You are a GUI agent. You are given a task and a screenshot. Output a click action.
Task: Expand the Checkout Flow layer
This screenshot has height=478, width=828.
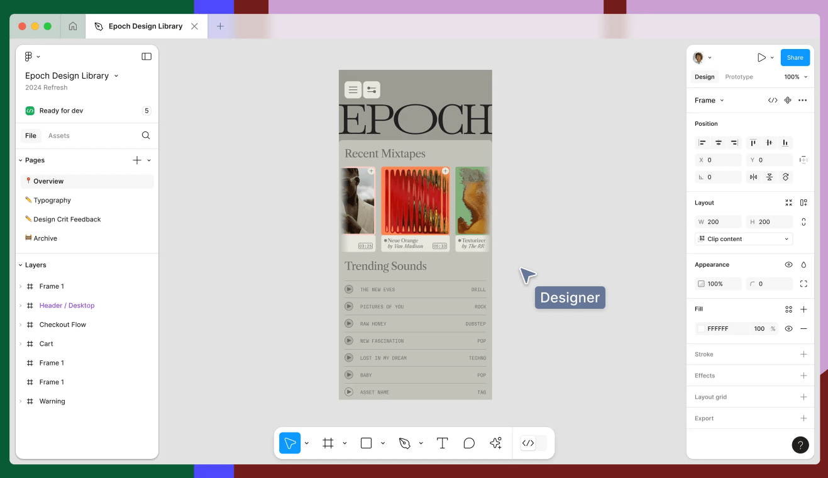coord(20,325)
